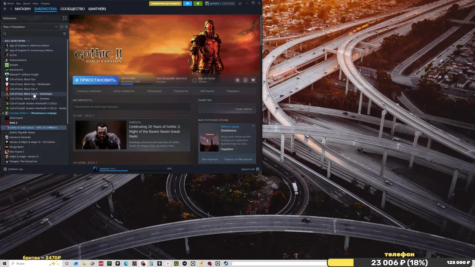
Task: Open the Поддержка support link
Action: tap(233, 91)
